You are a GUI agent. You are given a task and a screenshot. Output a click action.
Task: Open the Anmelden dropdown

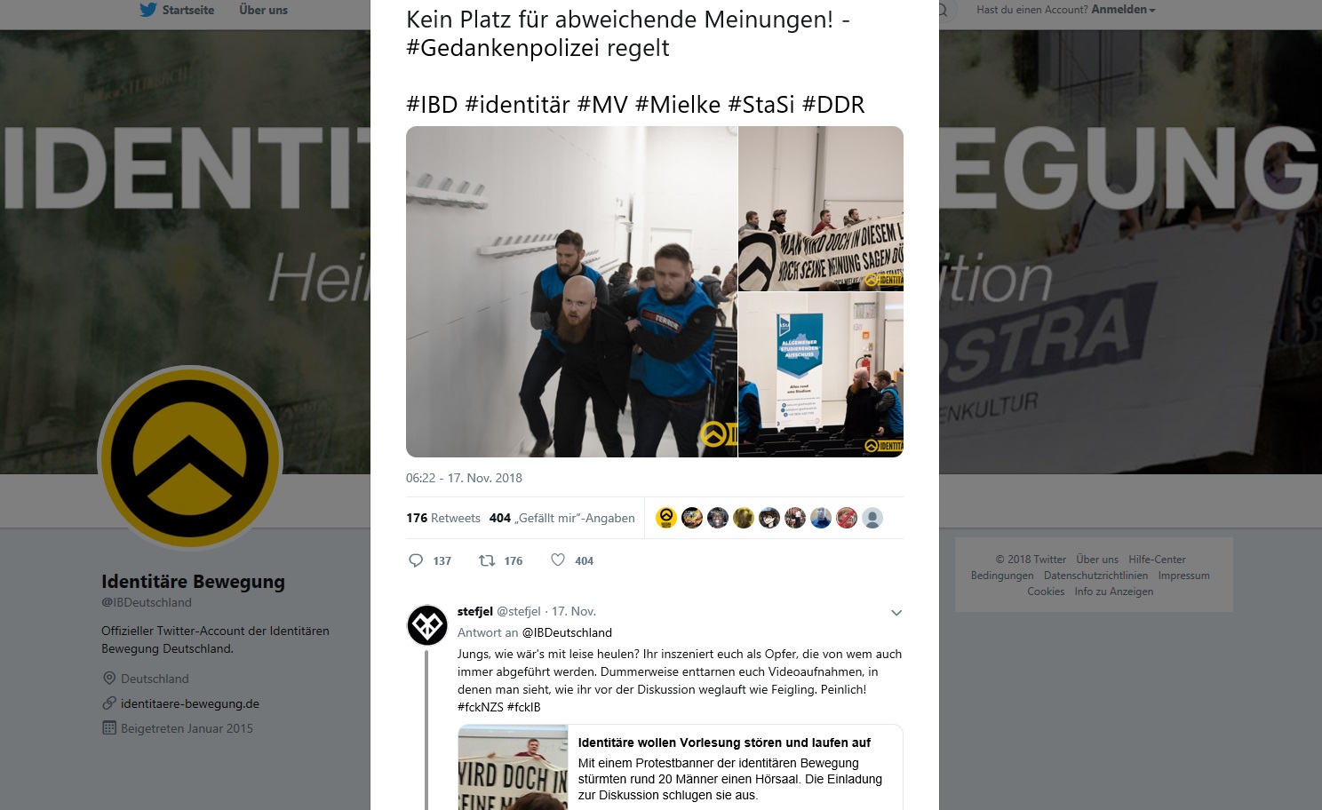pyautogui.click(x=1123, y=10)
